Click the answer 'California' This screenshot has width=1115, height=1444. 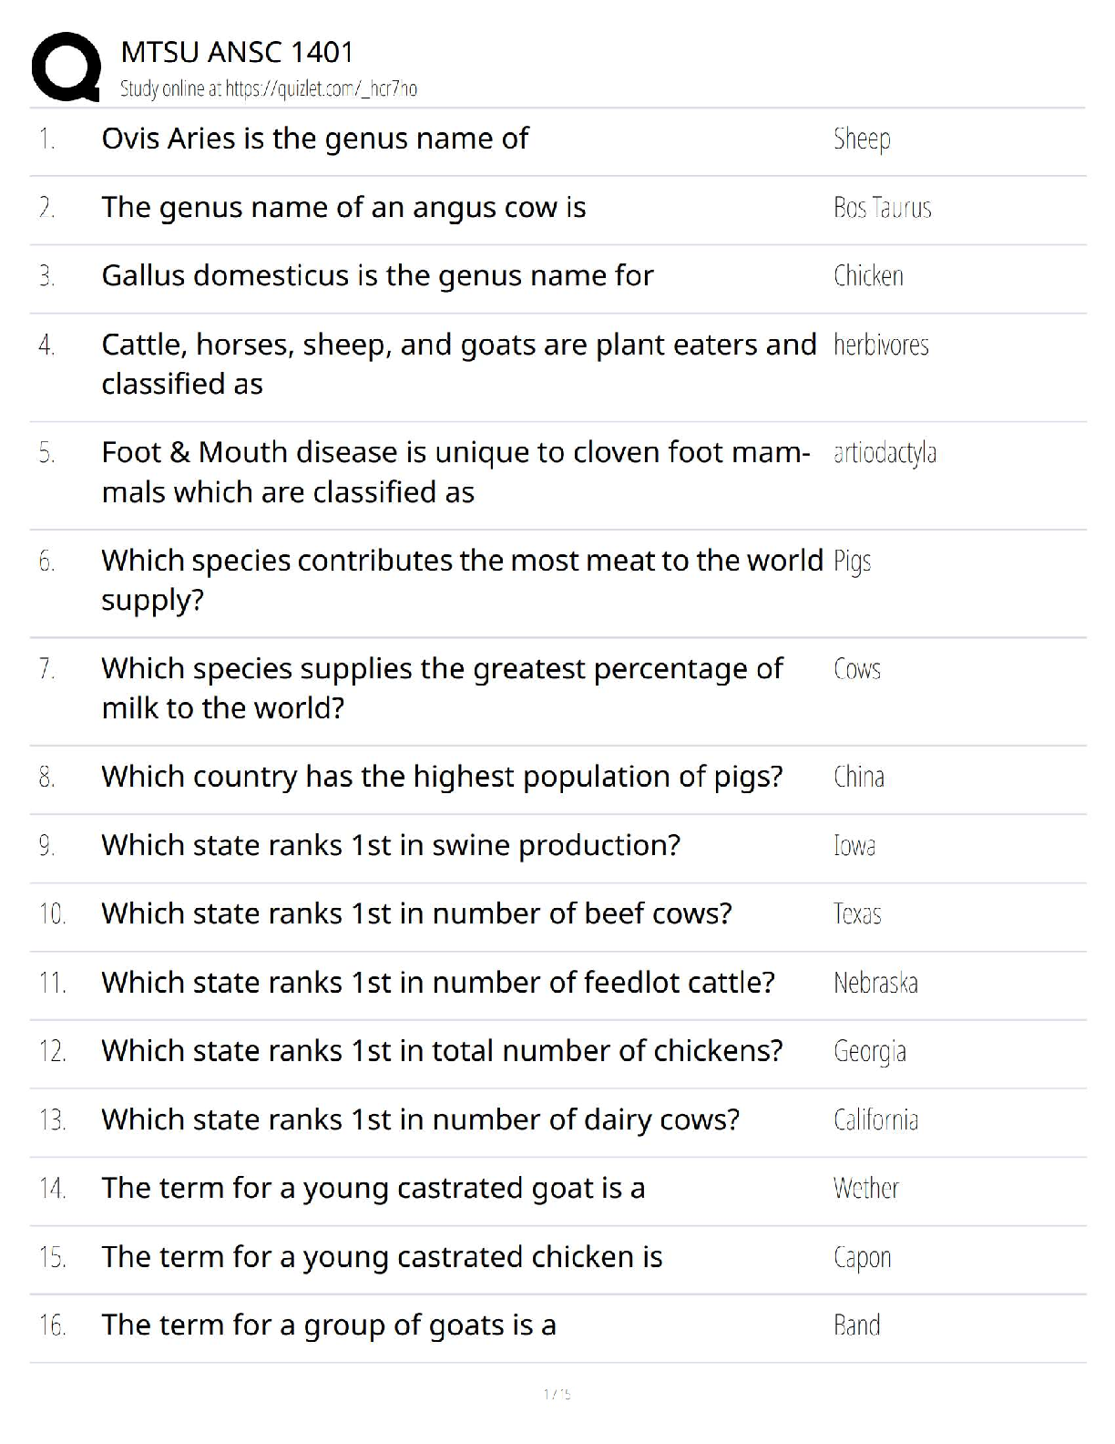[875, 1119]
